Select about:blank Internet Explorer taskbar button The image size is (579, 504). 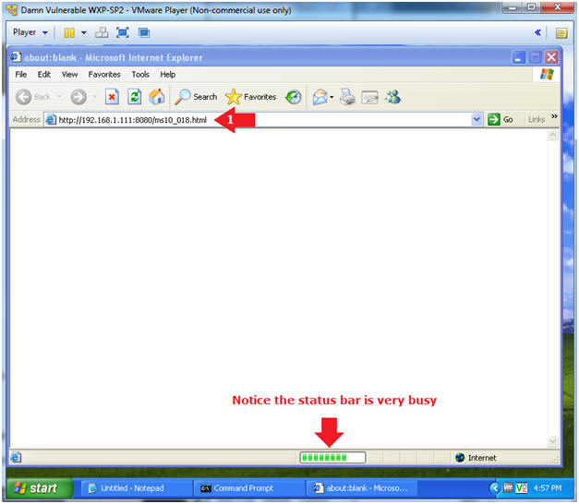[362, 488]
